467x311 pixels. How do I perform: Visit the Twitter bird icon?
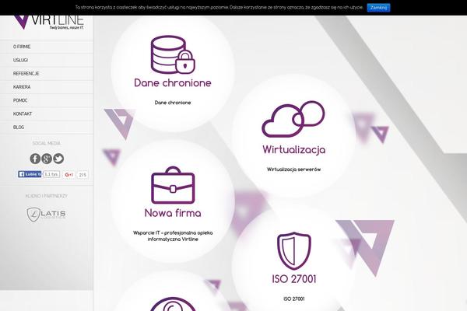pos(58,159)
